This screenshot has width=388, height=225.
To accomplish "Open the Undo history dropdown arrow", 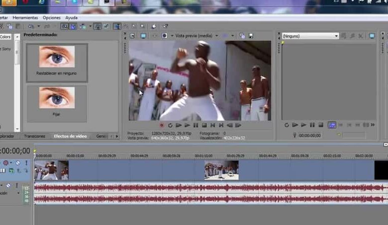I will (x=39, y=26).
